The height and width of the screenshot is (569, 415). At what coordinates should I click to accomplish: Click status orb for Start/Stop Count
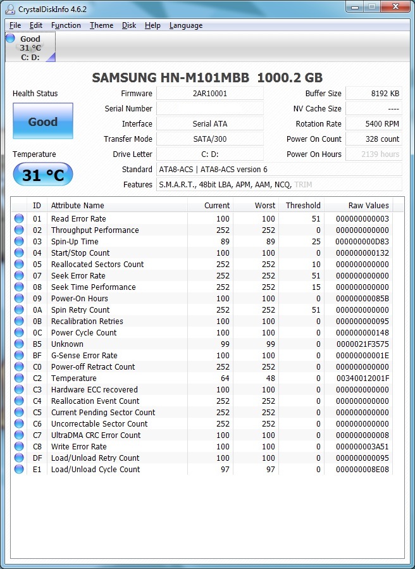(19, 253)
